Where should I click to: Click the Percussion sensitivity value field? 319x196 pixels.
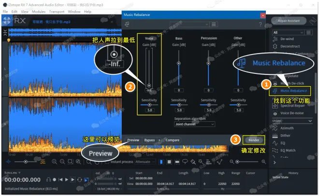coord(209,110)
